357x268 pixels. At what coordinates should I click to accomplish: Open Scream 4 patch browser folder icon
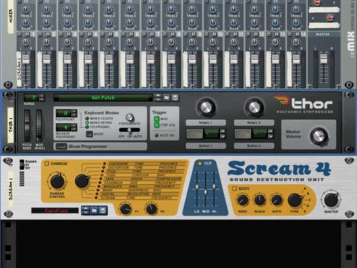[94, 211]
